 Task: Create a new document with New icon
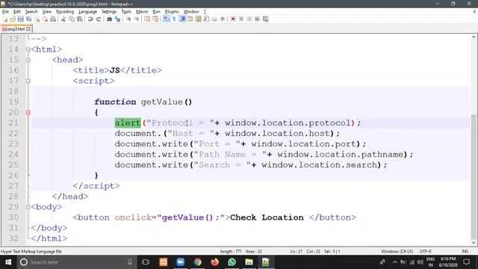[5, 19]
